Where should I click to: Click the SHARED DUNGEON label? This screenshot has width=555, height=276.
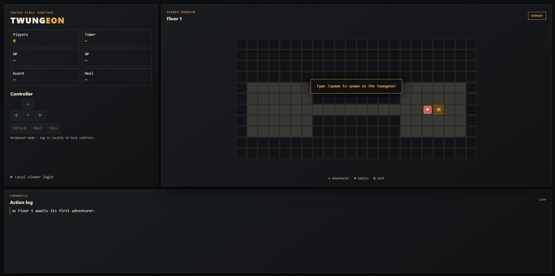point(181,12)
